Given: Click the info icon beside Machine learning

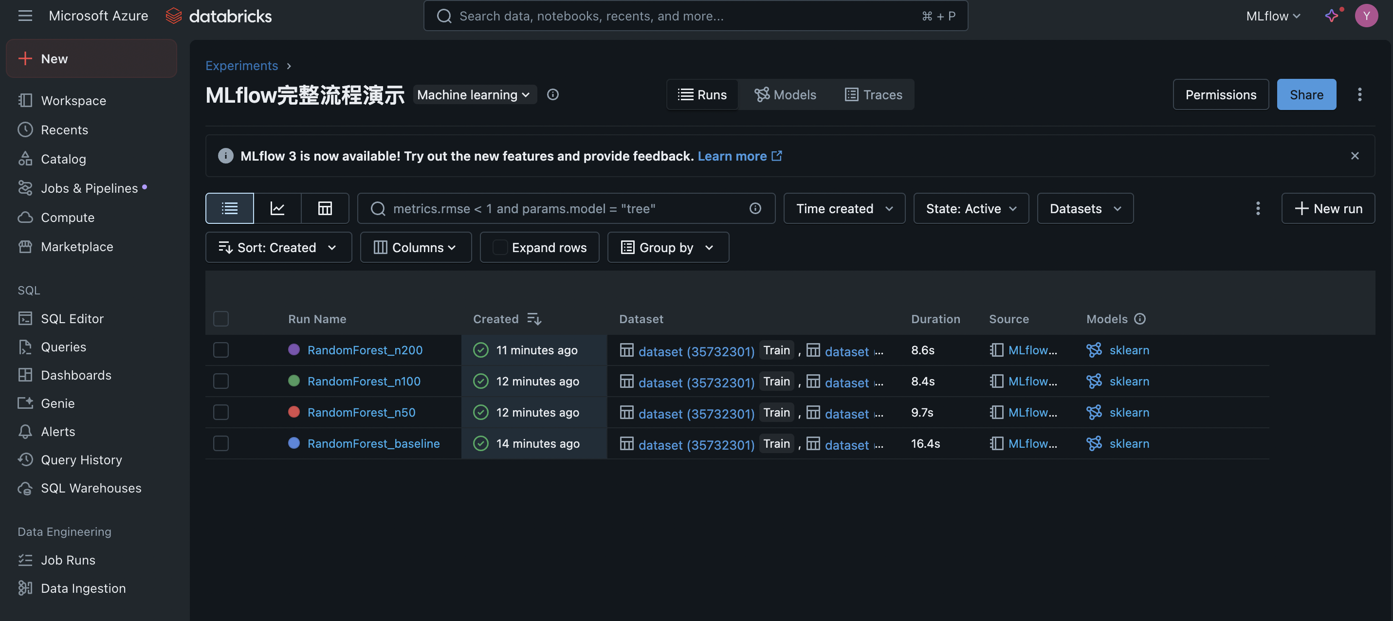Looking at the screenshot, I should tap(552, 95).
